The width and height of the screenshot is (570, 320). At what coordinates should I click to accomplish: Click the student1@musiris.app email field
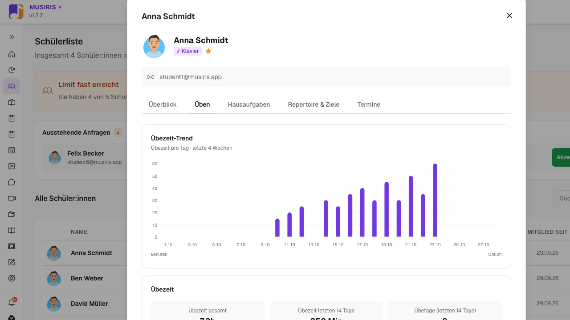326,77
